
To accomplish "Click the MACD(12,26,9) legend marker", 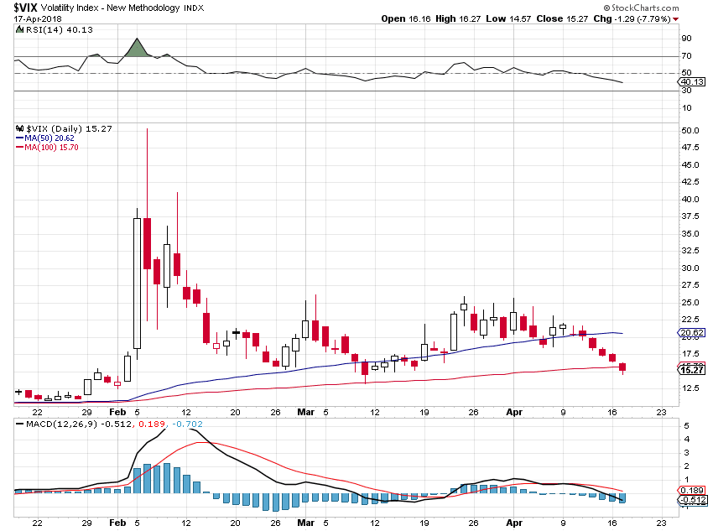I will (17, 426).
